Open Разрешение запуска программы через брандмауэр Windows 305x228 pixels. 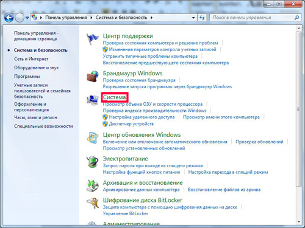(x=167, y=87)
